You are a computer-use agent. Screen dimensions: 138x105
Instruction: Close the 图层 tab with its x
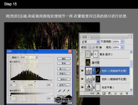pos(89,37)
